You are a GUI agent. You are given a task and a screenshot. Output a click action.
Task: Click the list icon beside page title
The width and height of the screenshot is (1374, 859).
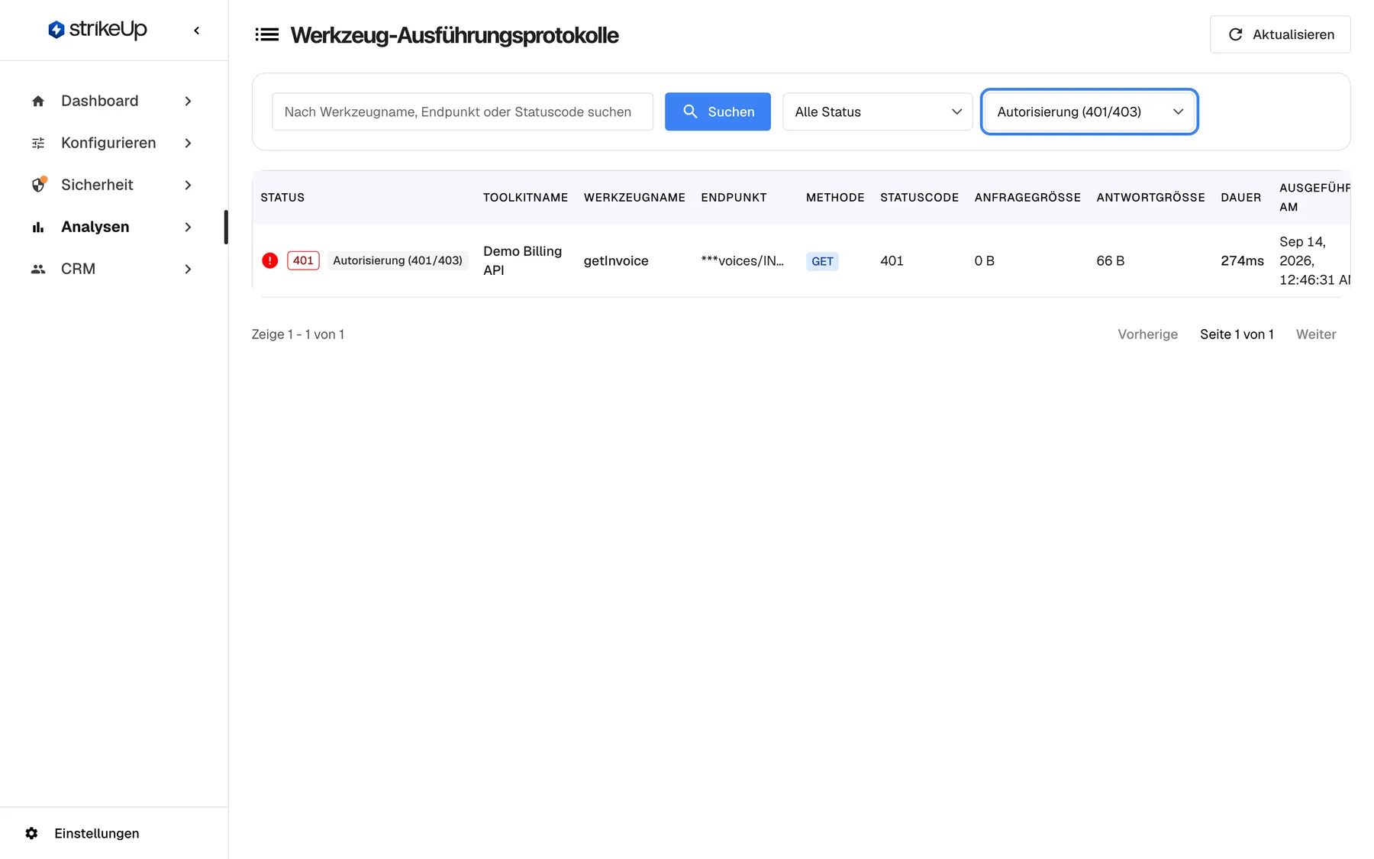(266, 35)
